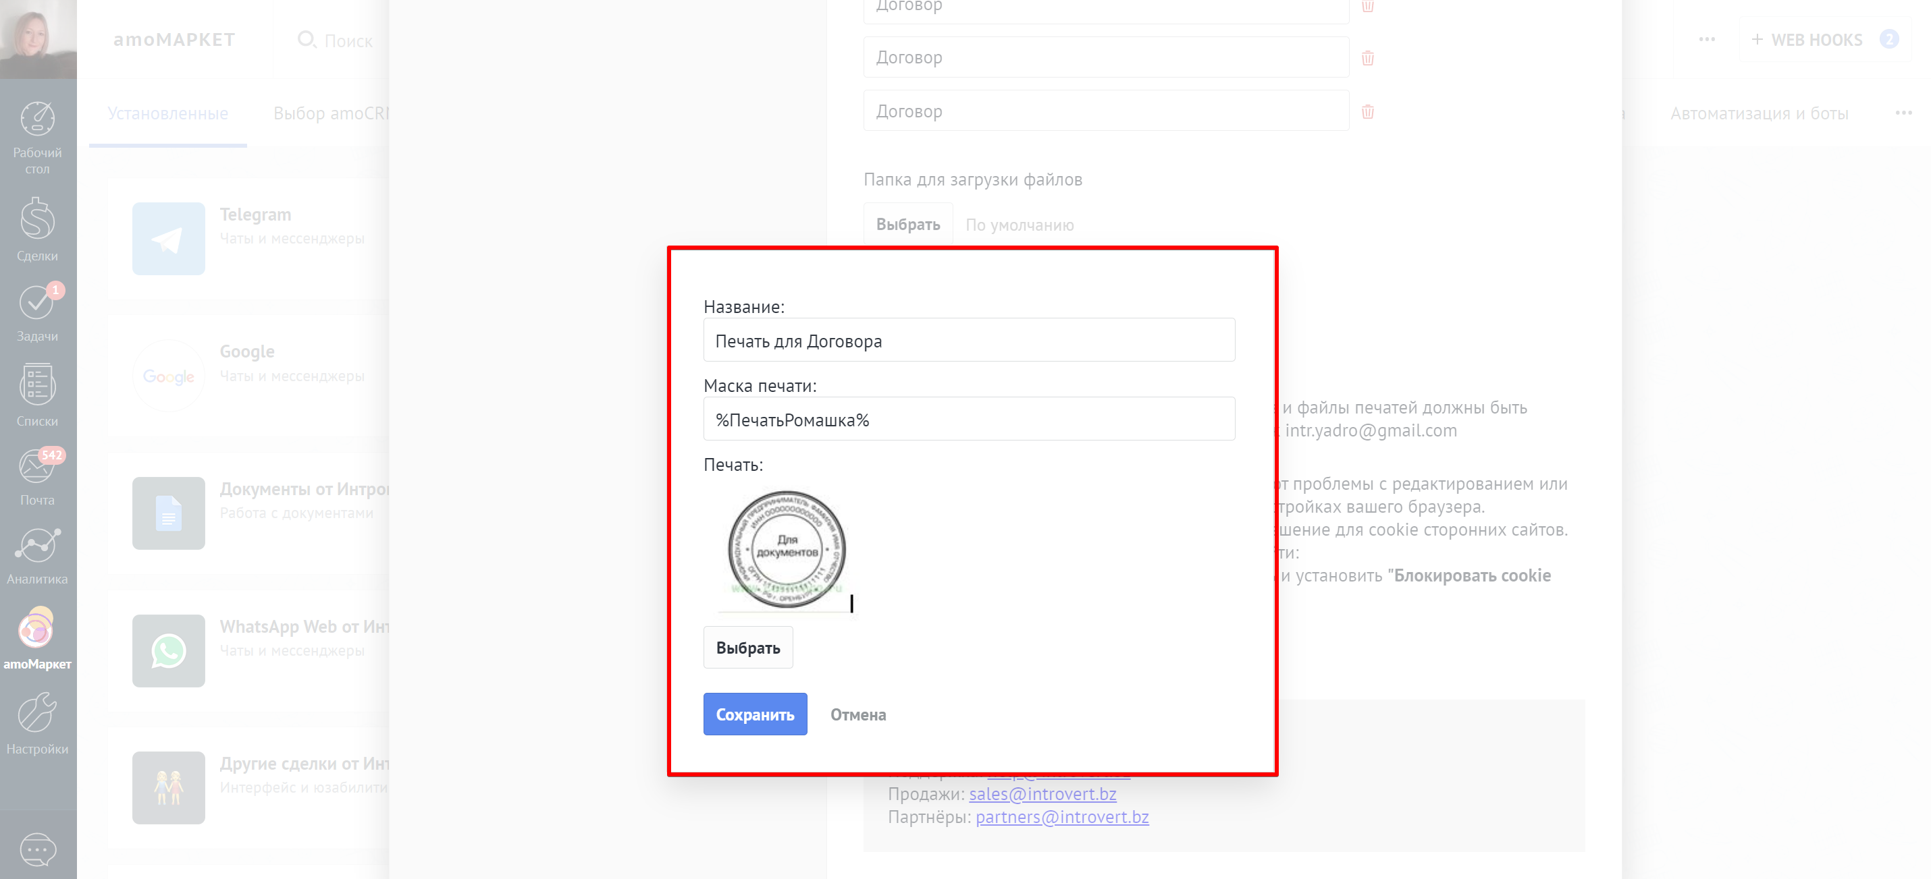
Task: Click the Поиск search field
Action: click(348, 40)
